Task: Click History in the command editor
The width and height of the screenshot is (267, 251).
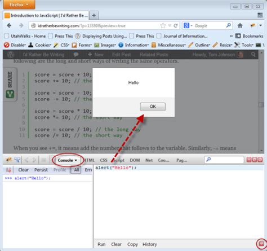Action: [x=150, y=244]
